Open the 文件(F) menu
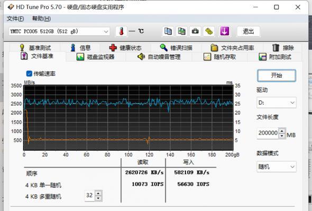This screenshot has width=312, height=211. coord(15,18)
